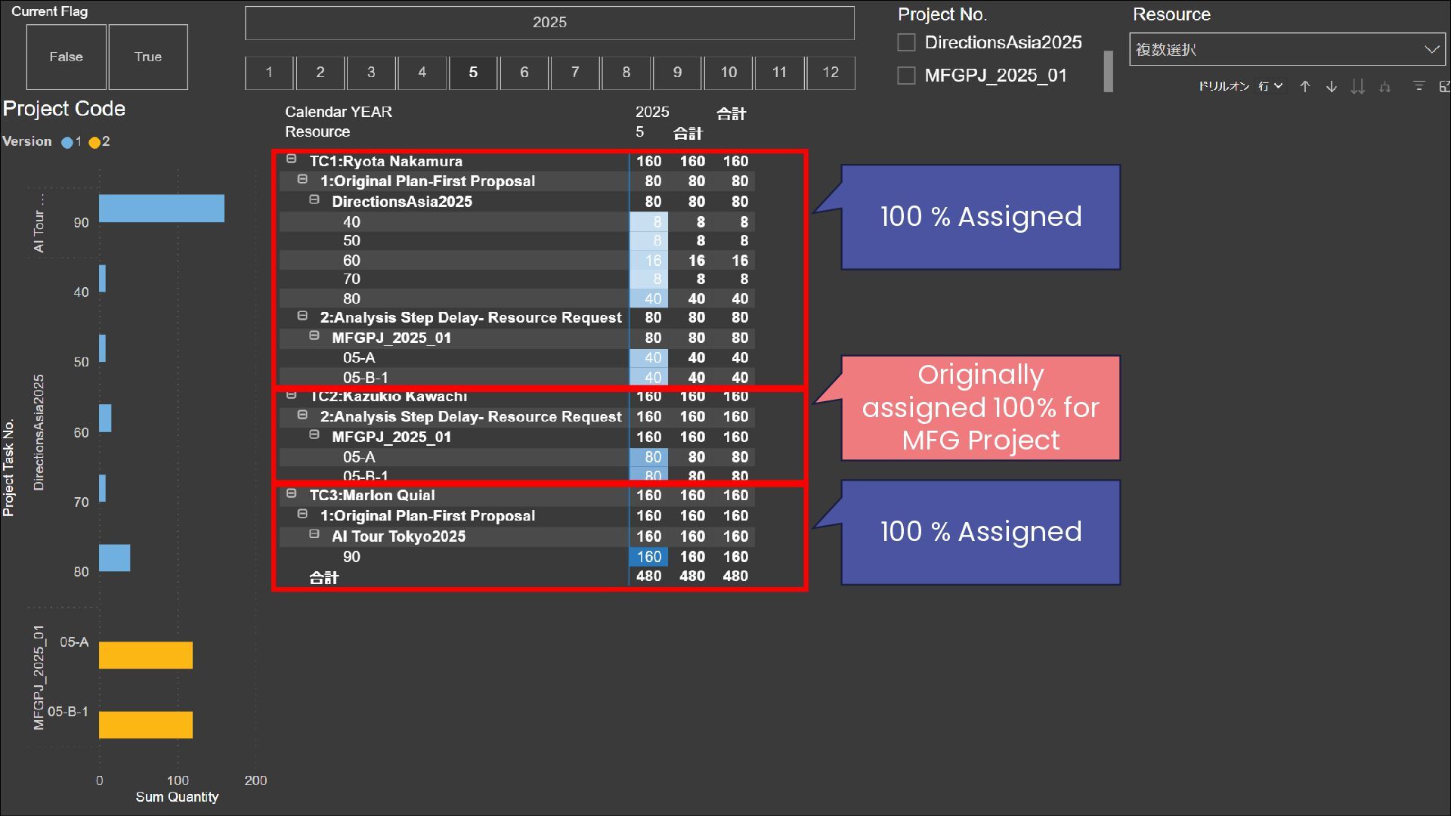
Task: Open the visual filter icon
Action: click(x=1419, y=87)
